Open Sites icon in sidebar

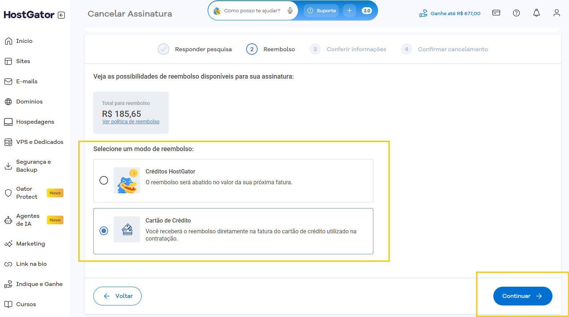coord(8,61)
